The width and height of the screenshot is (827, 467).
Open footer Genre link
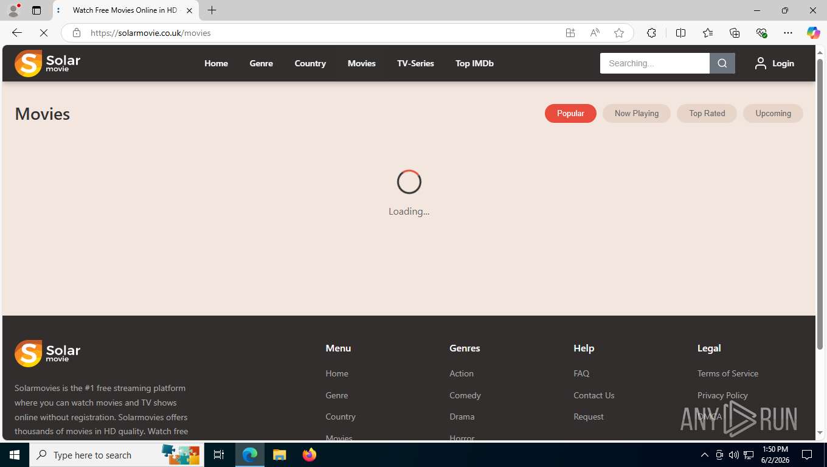point(337,395)
